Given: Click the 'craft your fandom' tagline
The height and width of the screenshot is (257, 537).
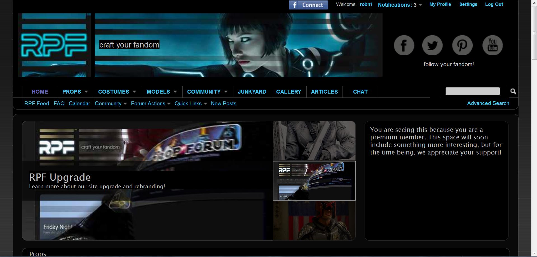Looking at the screenshot, I should 129,45.
